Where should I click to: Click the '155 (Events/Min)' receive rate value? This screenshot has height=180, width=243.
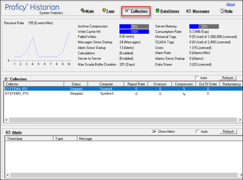pyautogui.click(x=40, y=23)
